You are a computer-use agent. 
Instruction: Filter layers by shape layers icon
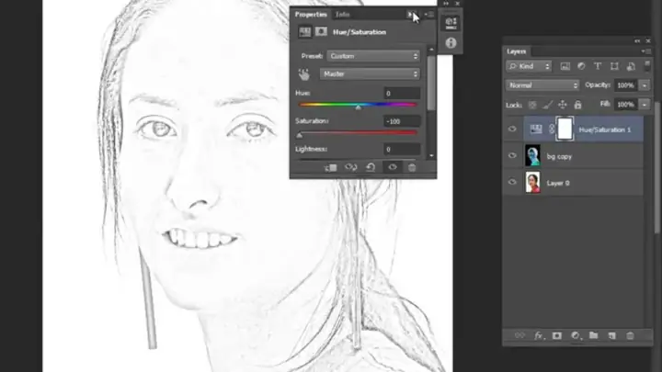(614, 66)
